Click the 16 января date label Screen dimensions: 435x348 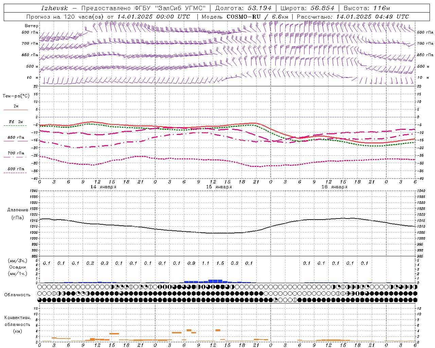click(x=334, y=187)
